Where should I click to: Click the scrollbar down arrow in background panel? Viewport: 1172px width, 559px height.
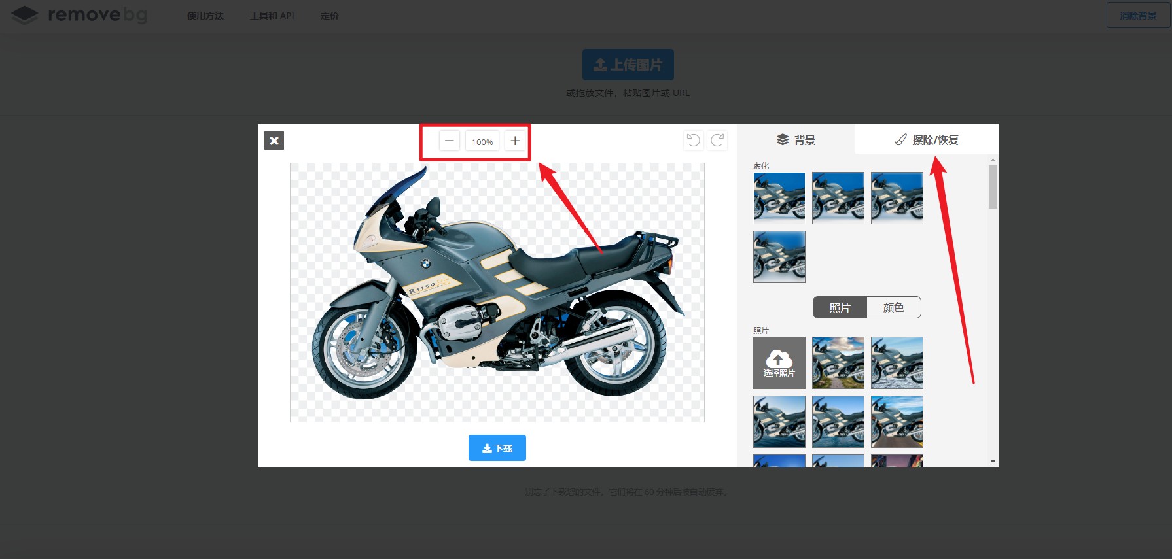[x=993, y=462]
